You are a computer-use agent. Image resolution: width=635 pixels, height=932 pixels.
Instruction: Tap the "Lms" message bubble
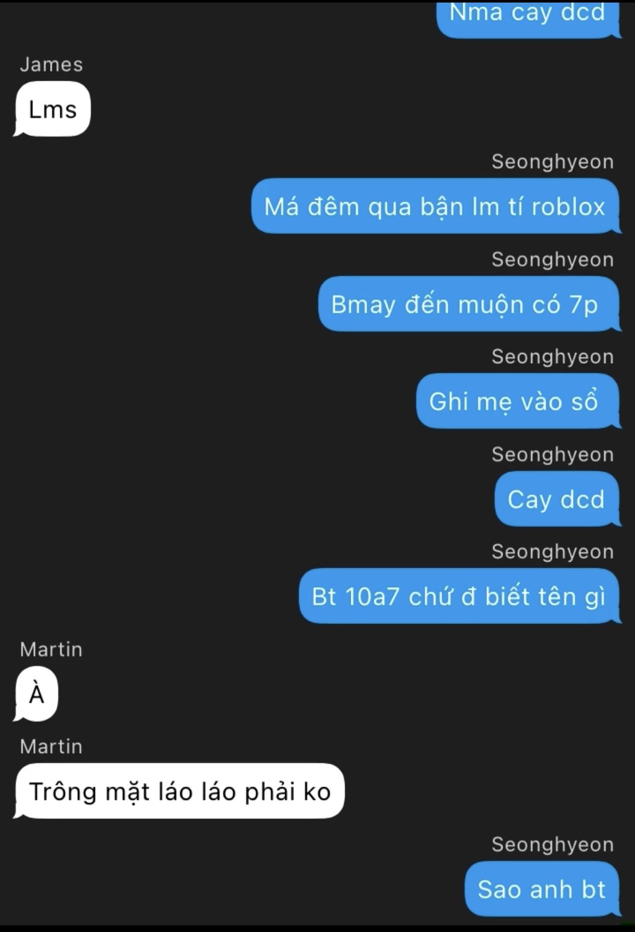pos(53,109)
